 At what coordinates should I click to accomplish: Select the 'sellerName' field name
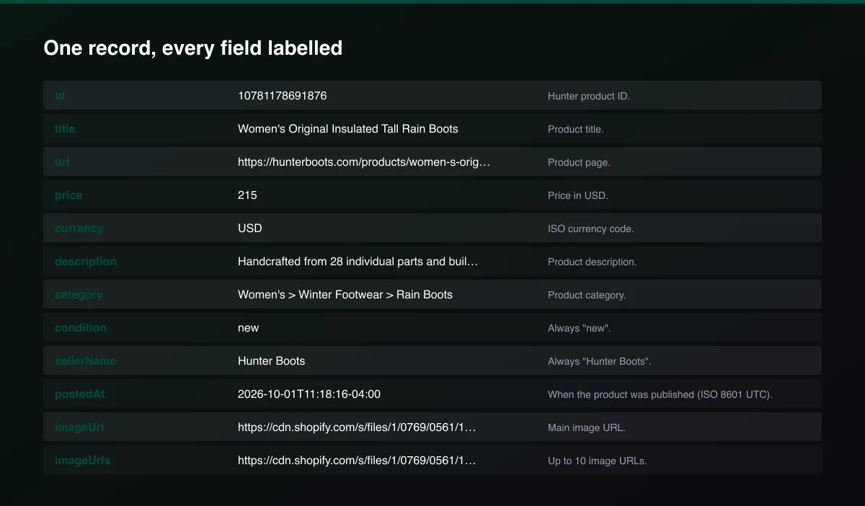click(x=85, y=360)
